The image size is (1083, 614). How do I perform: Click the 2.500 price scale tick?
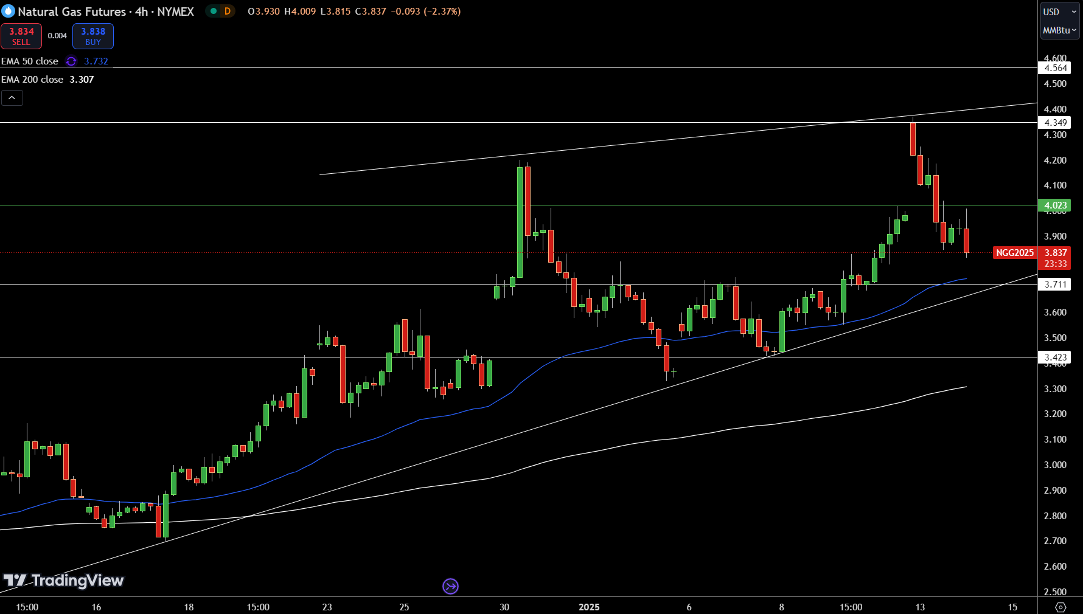tap(1055, 592)
